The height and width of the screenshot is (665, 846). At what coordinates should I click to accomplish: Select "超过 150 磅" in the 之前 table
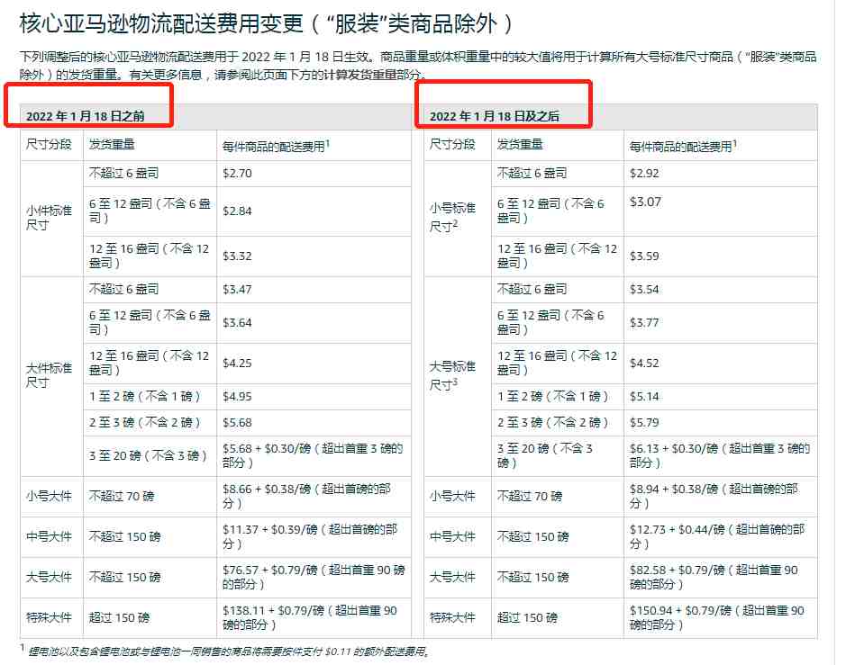pyautogui.click(x=119, y=617)
